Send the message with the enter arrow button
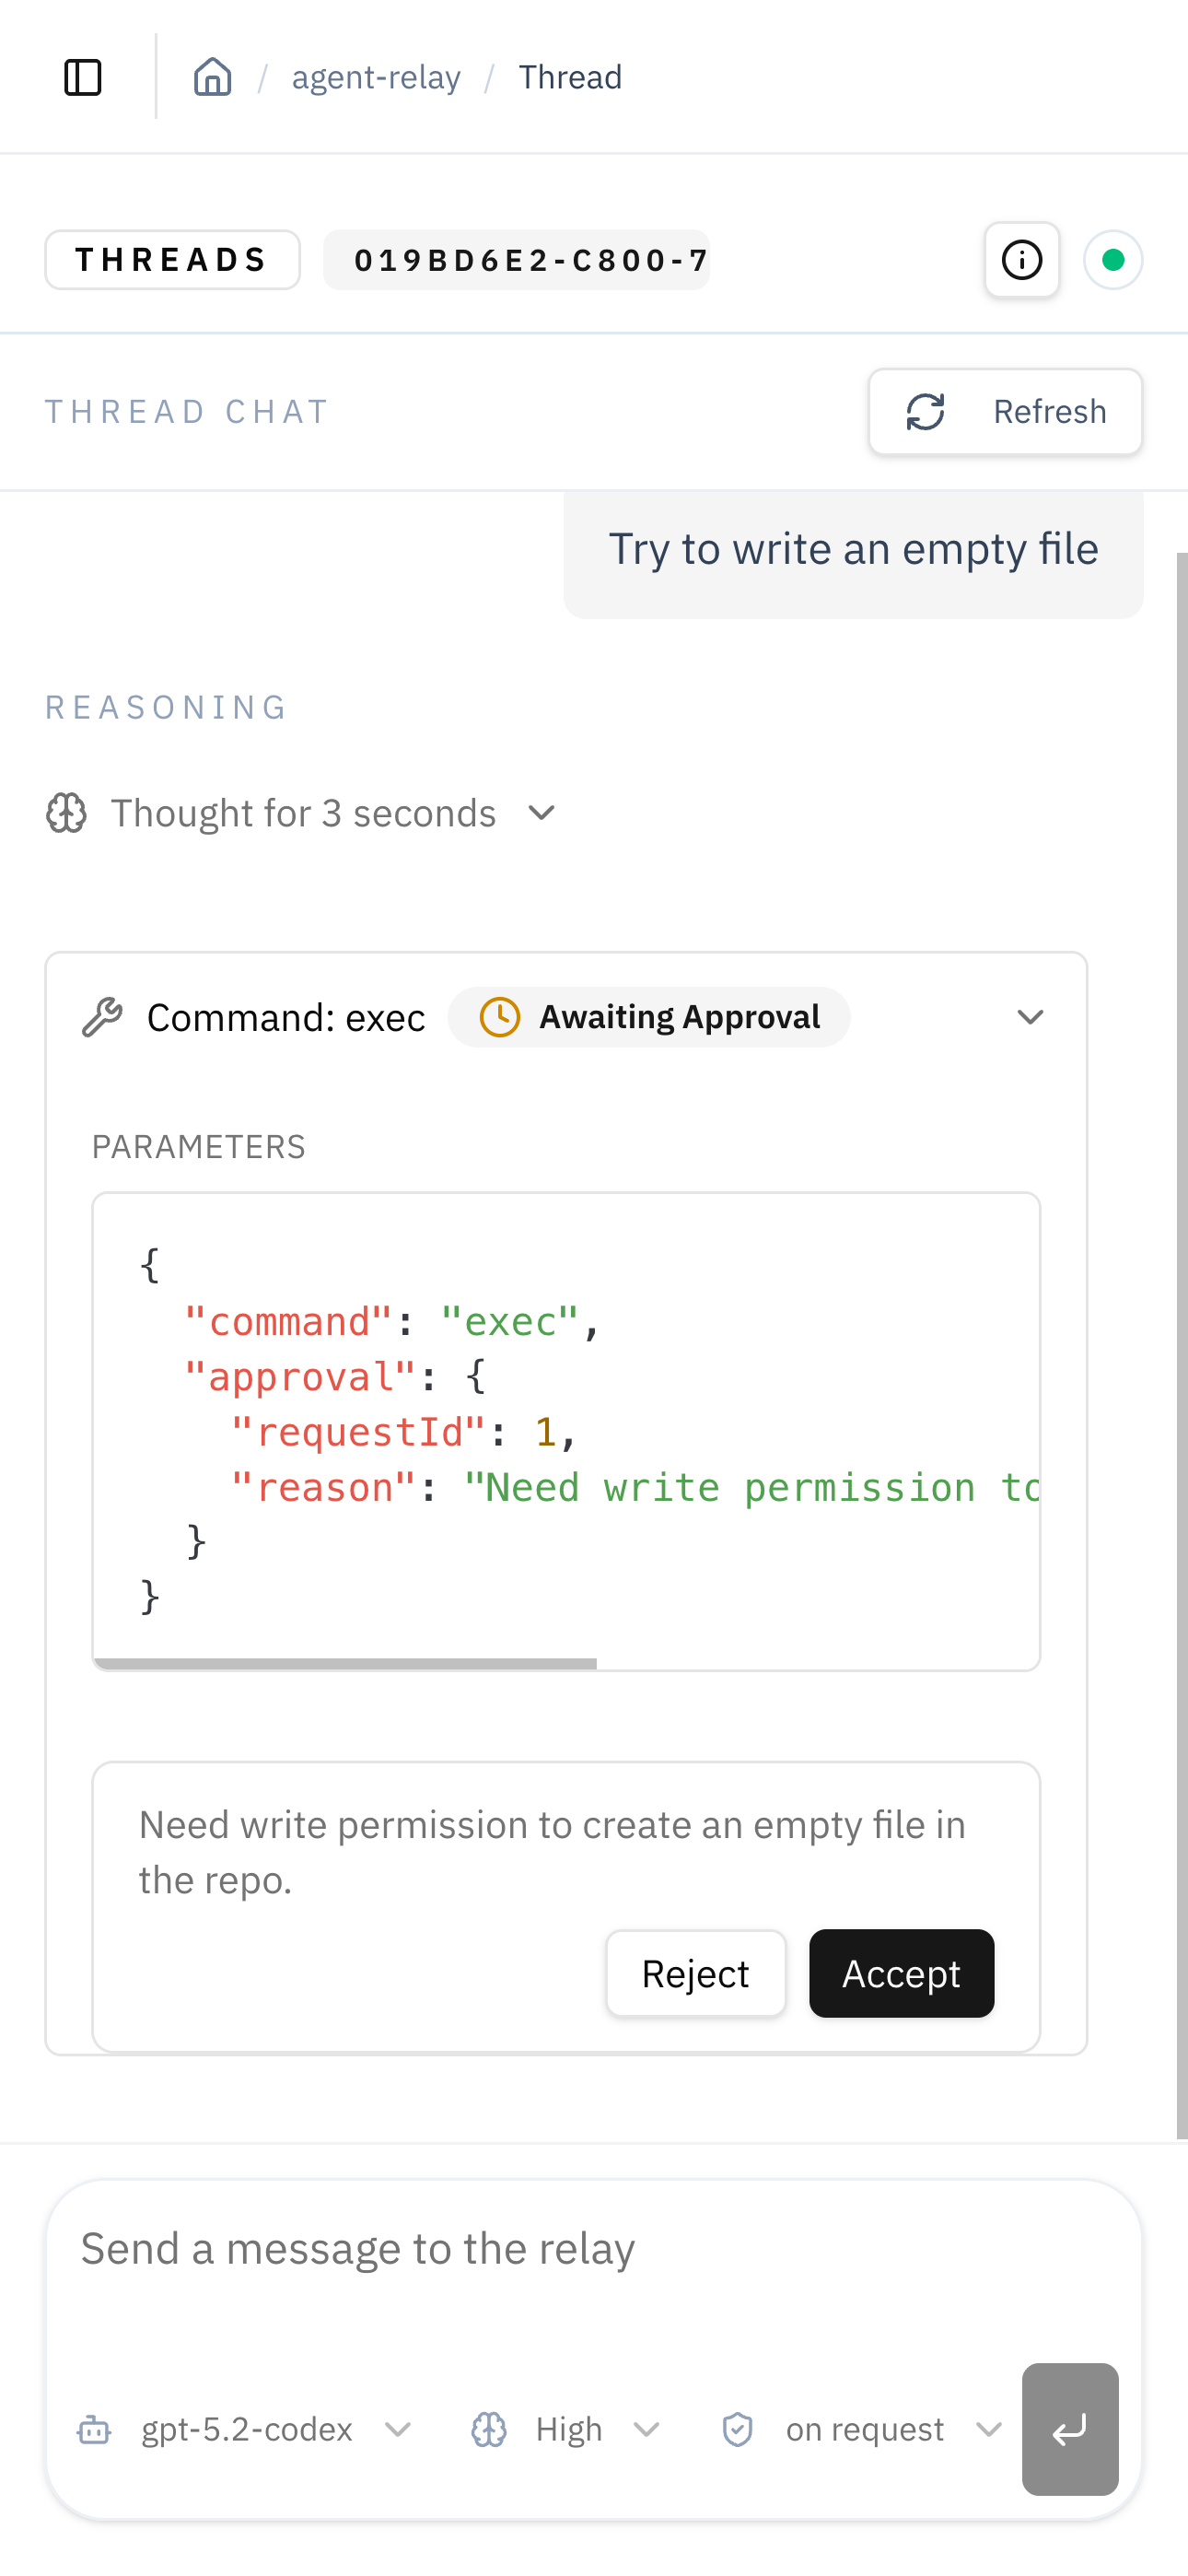The height and width of the screenshot is (2576, 1188). coord(1070,2429)
